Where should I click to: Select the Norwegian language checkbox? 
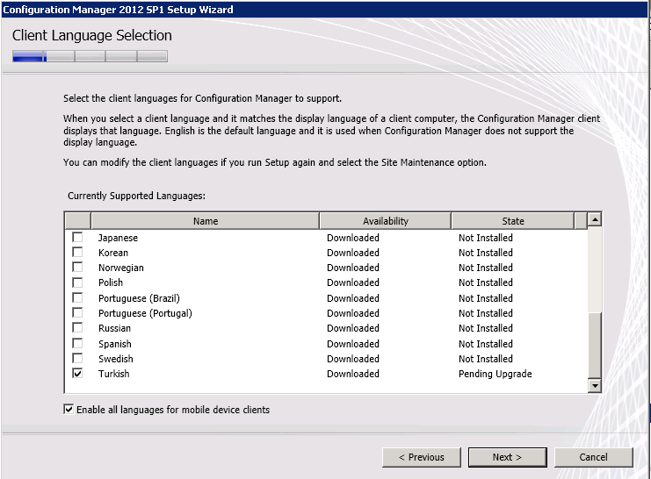pyautogui.click(x=78, y=268)
